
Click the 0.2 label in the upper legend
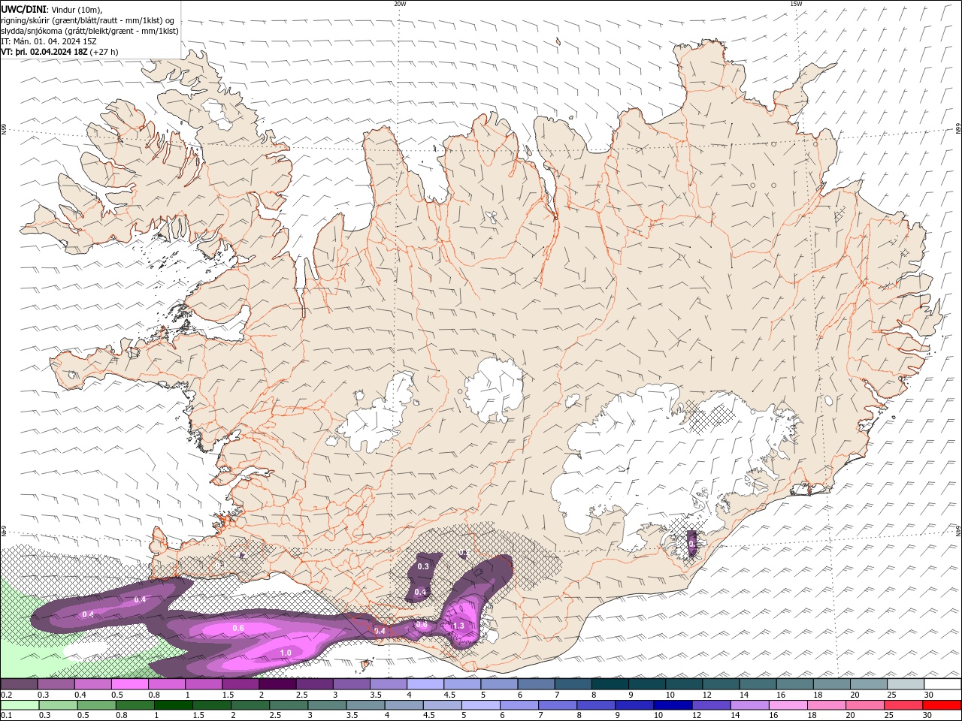(x=6, y=695)
